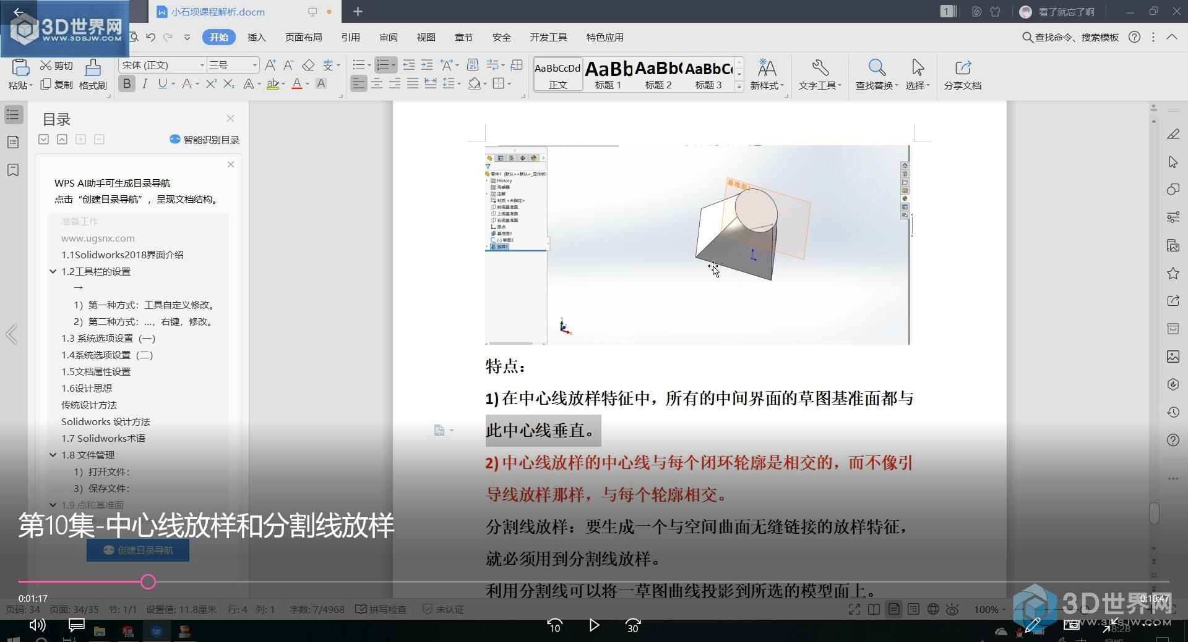Click the player back arrow
1188x642 pixels.
click(x=19, y=12)
